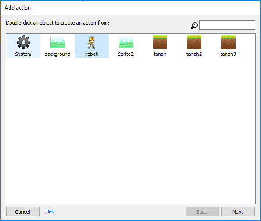Click the greyed-out Back button

click(x=202, y=211)
